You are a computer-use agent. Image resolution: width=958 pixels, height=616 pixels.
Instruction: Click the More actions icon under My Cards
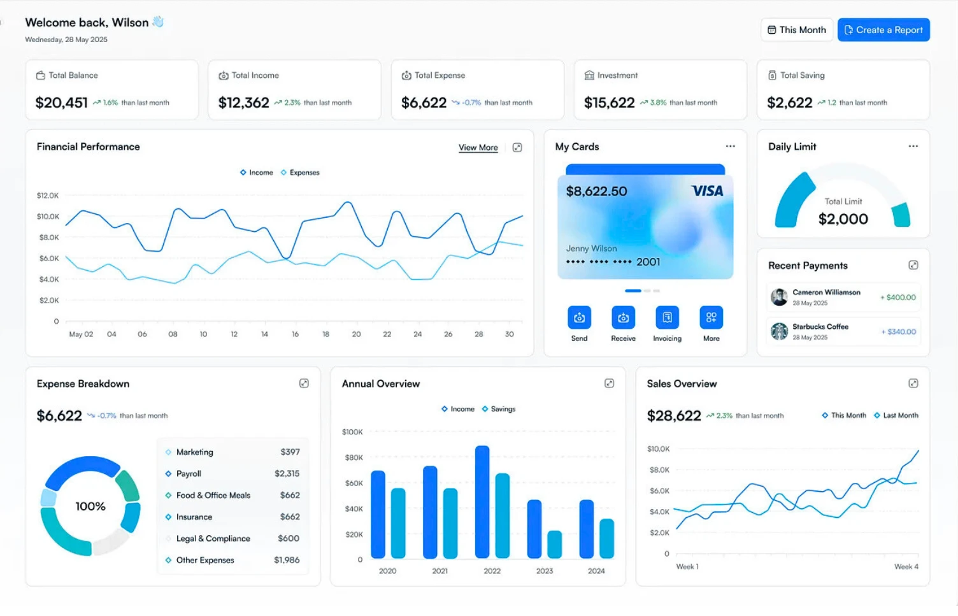pyautogui.click(x=710, y=319)
